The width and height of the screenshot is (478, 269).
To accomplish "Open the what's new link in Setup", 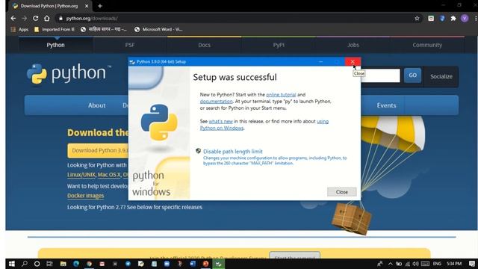I will [x=221, y=121].
